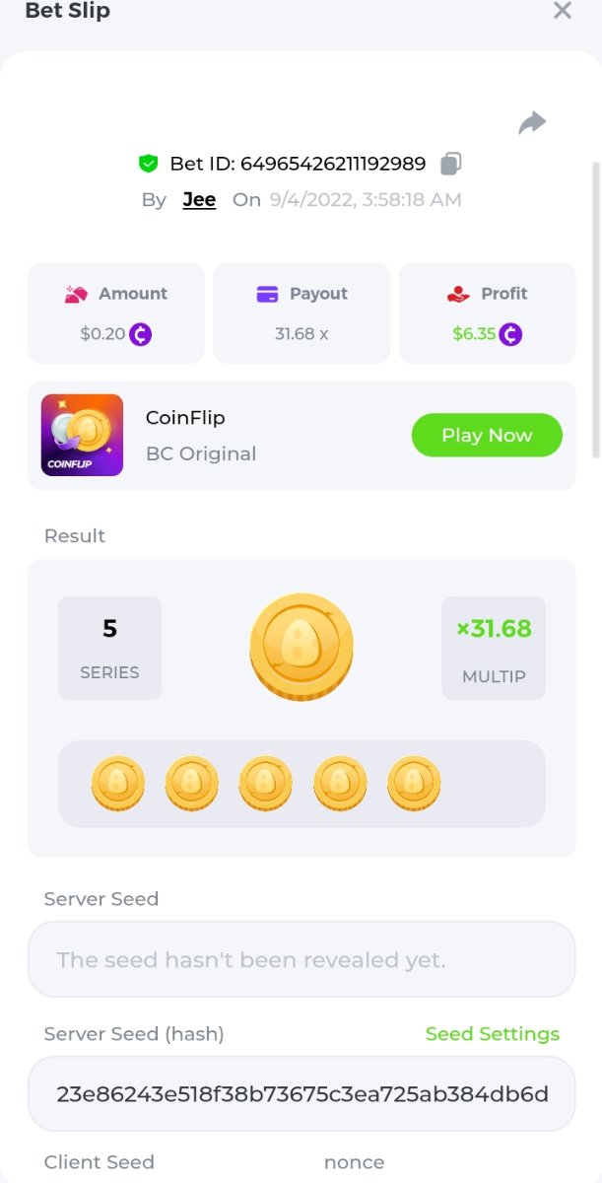This screenshot has width=602, height=1183.
Task: Select the Server Seed hash field
Action: tap(301, 1094)
